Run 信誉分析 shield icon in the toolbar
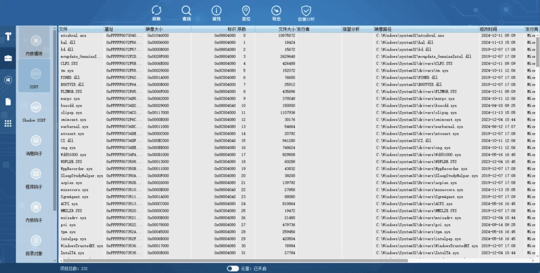The width and height of the screenshot is (540, 273). pyautogui.click(x=306, y=12)
